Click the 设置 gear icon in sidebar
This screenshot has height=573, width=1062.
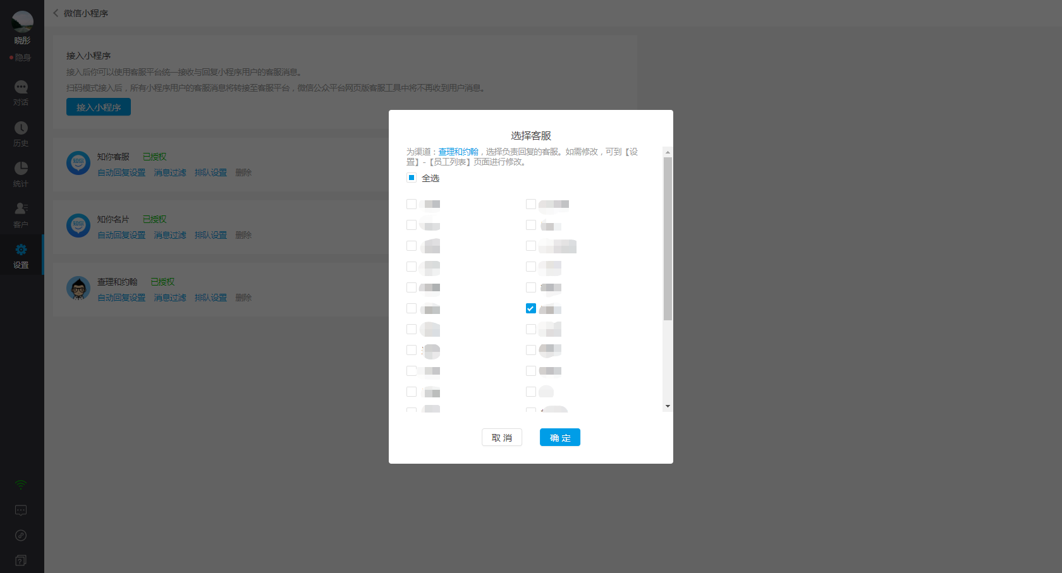(21, 250)
